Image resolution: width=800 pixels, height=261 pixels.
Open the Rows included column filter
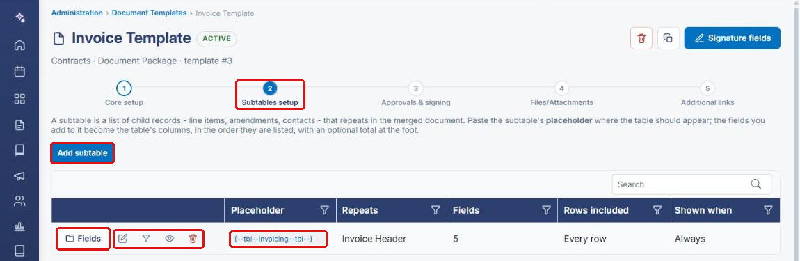(657, 210)
